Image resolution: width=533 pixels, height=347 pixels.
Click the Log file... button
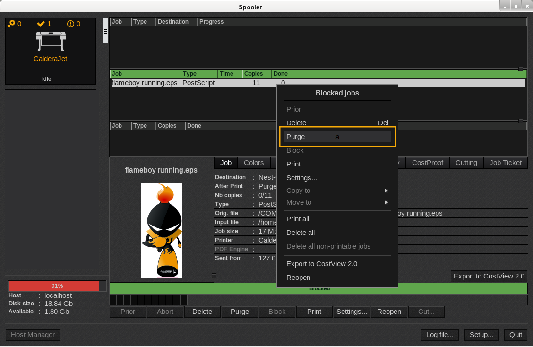439,335
